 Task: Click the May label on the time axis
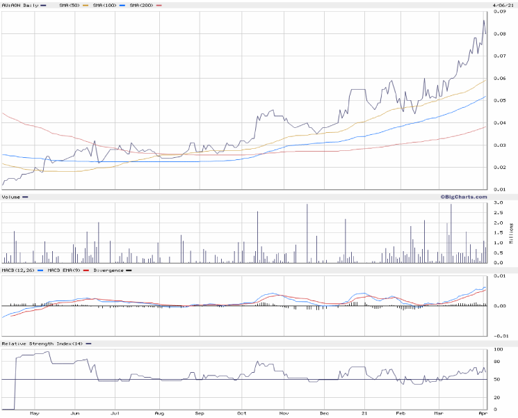click(x=34, y=413)
